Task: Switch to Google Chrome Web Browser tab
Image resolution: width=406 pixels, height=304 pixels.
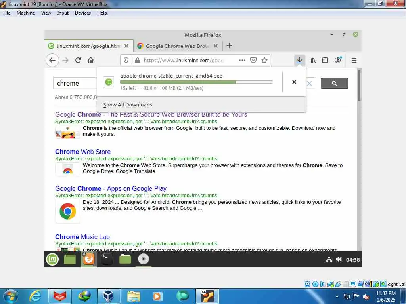Action: coord(177,46)
